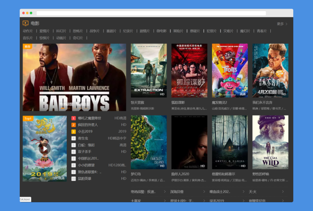Viewport: 313px width, 211px height.
Task: Choose the 灾难片 category
Action: (x=228, y=31)
